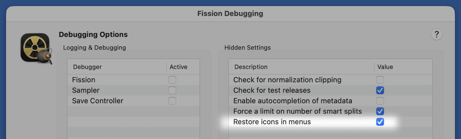This screenshot has height=139, width=461.
Task: Disable Force a limit on smart splits checkbox
Action: 380,112
